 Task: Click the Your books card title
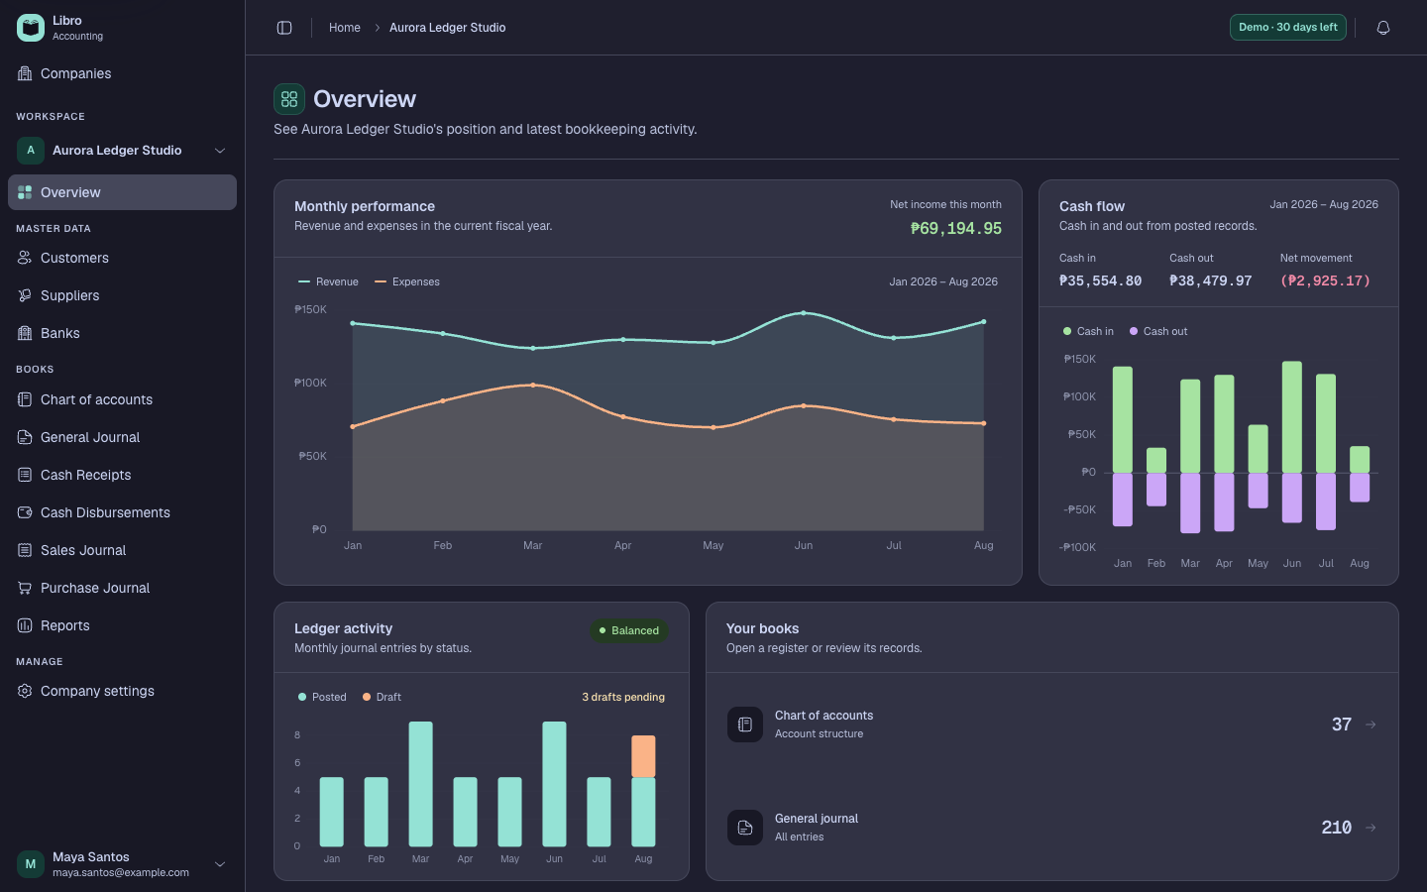pos(762,628)
